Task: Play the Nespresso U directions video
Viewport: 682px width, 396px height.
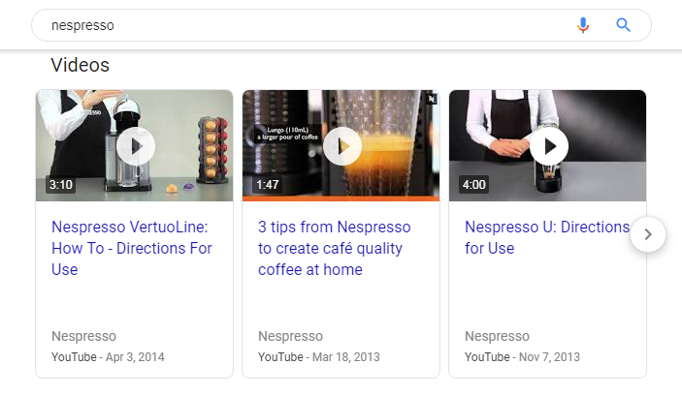Action: click(549, 146)
